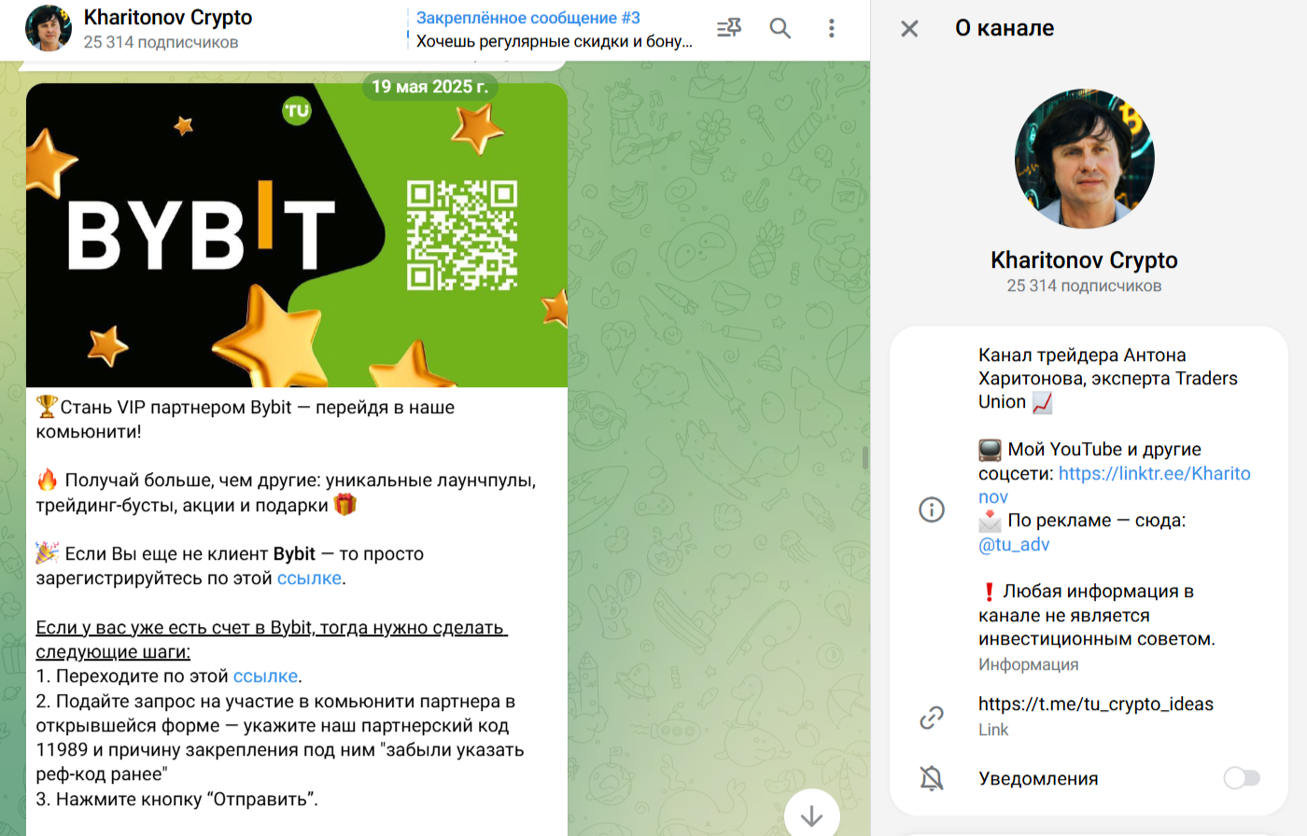1307x836 pixels.
Task: Click the underlined 'Если у вас уже есть счет' text
Action: click(271, 639)
